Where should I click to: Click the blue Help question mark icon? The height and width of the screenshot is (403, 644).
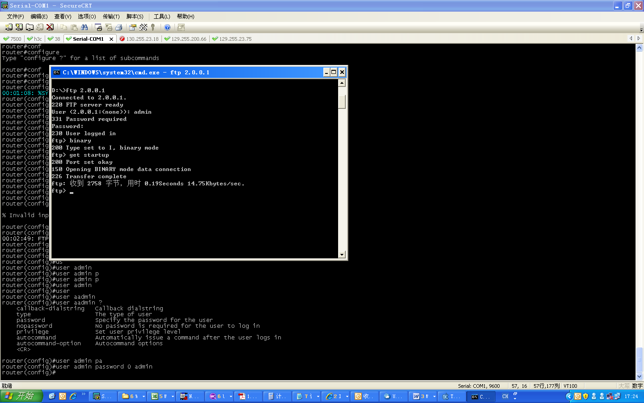167,27
